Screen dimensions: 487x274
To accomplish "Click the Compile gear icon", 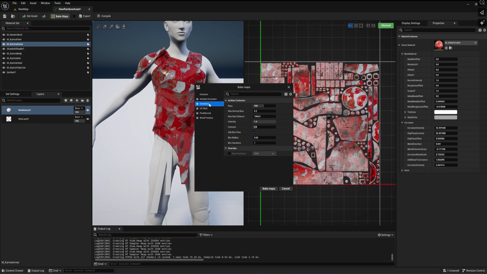I will pyautogui.click(x=99, y=16).
